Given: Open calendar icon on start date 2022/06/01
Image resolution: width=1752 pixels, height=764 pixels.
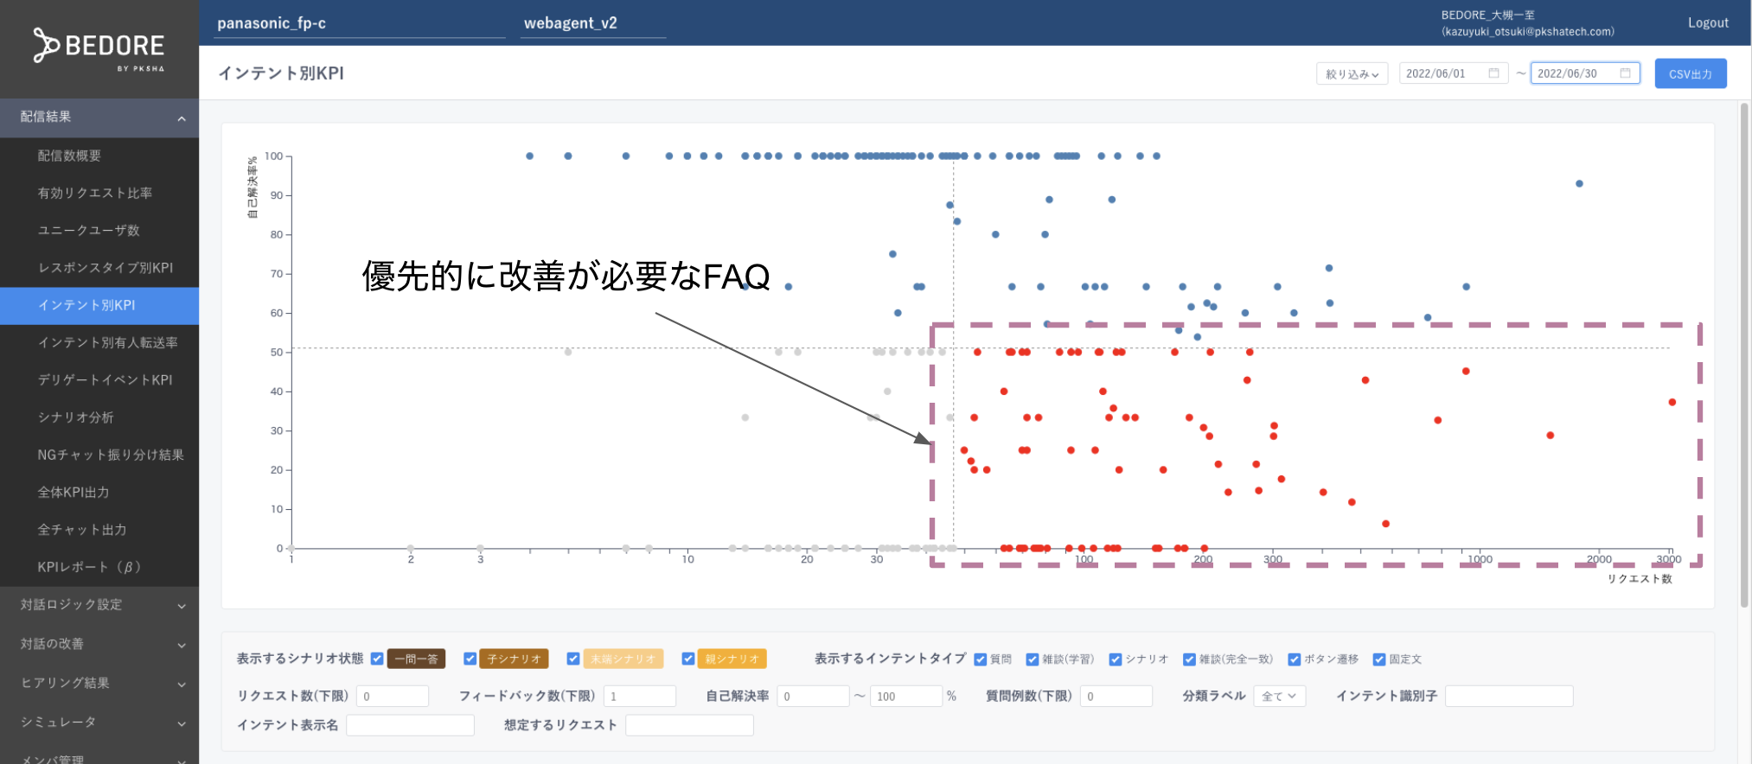Looking at the screenshot, I should (x=1493, y=73).
